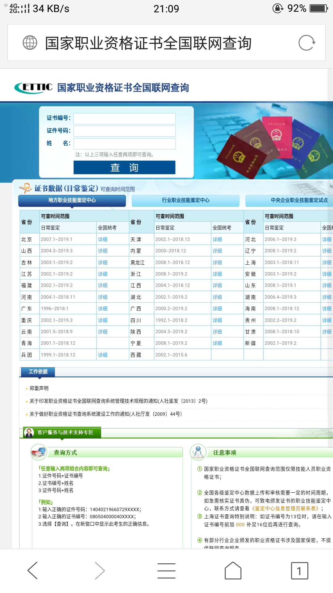Click the key icon beside 证书数据
Image resolution: width=333 pixels, height=593 pixels.
tap(25, 188)
